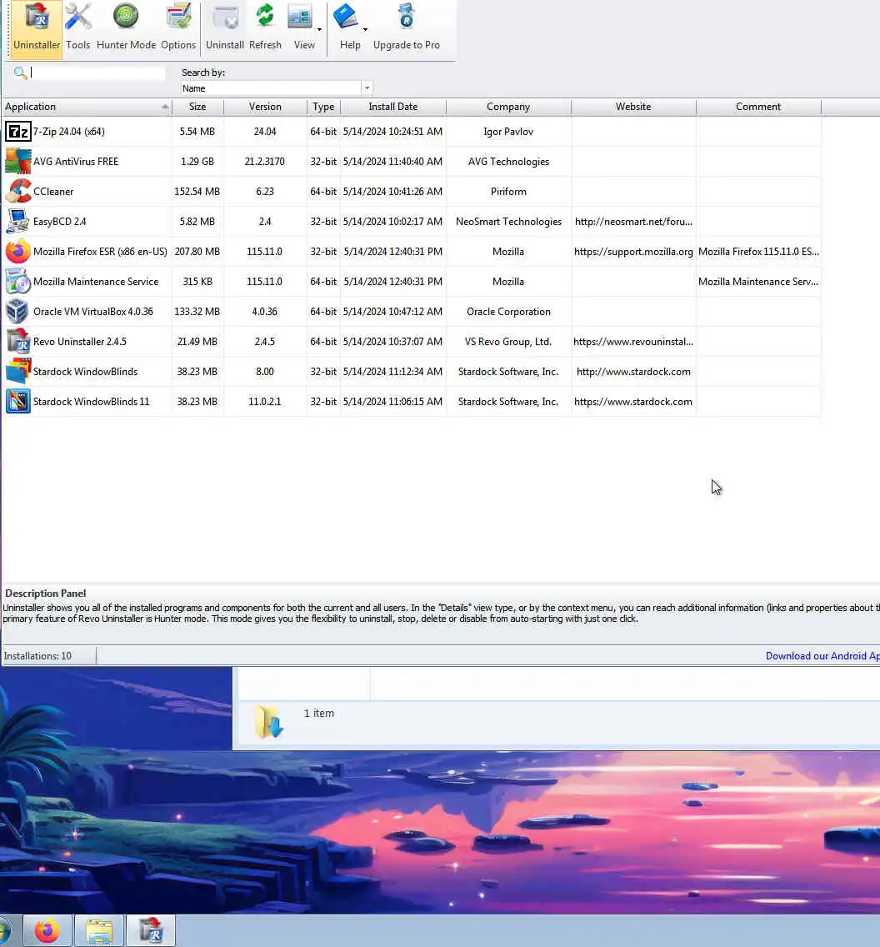This screenshot has width=880, height=947.
Task: Sort by the Size column header
Action: coord(197,107)
